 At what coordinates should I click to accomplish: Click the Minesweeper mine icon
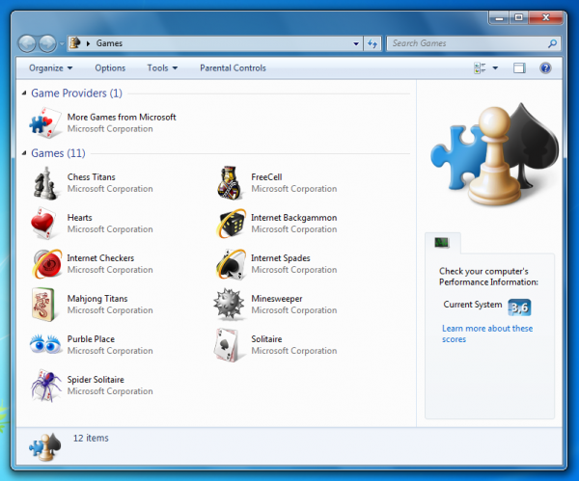tap(229, 305)
